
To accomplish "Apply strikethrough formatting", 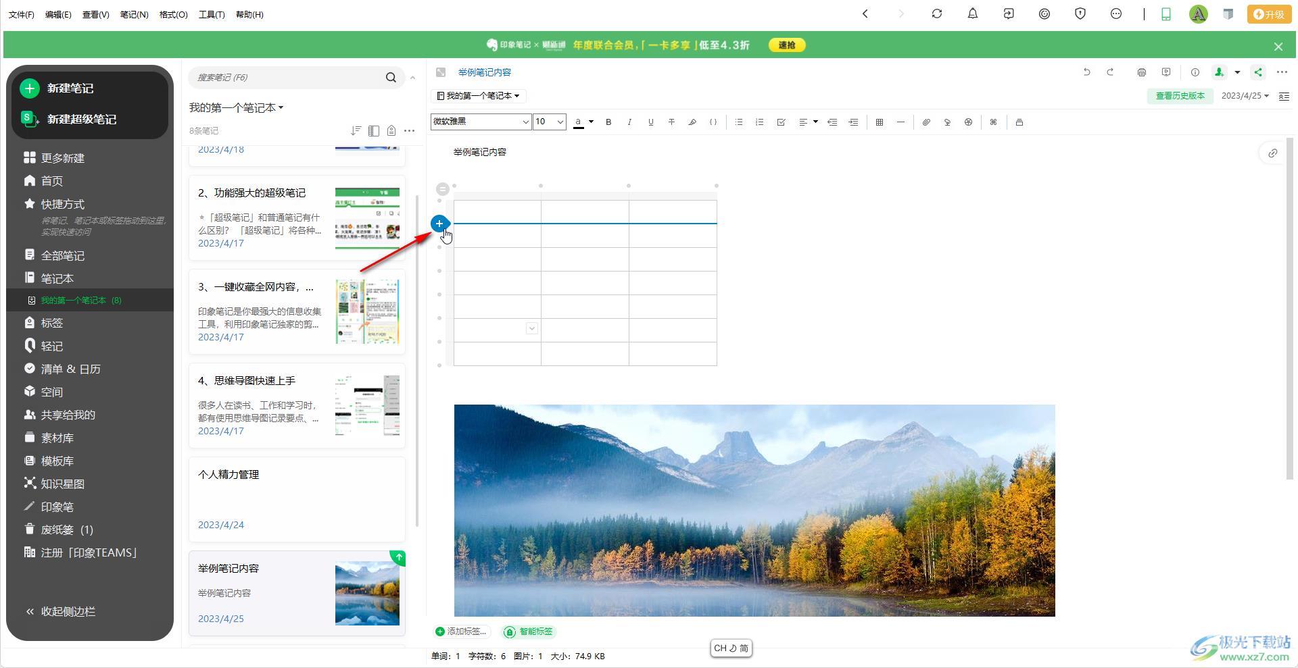I will 671,122.
